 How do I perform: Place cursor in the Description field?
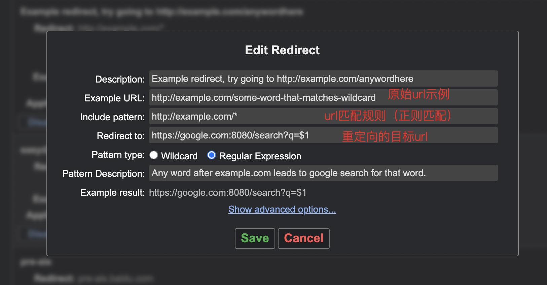pyautogui.click(x=303, y=78)
